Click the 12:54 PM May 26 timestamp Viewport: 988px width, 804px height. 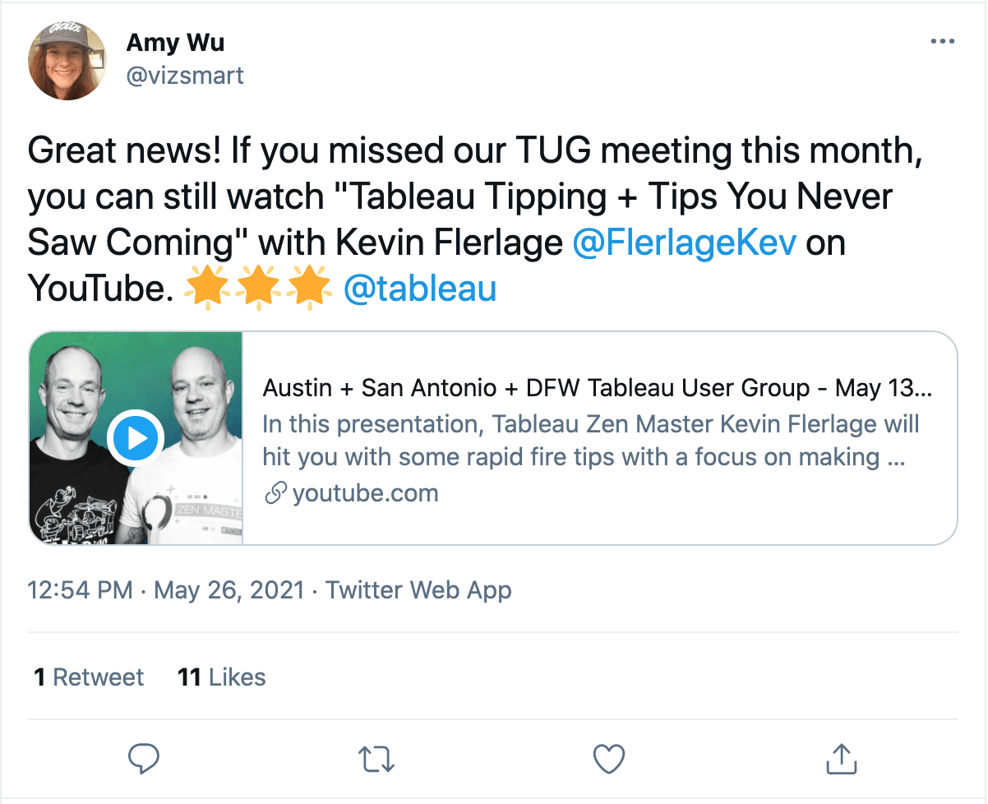point(166,589)
